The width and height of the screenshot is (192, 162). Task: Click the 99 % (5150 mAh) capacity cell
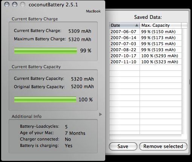tap(161, 32)
